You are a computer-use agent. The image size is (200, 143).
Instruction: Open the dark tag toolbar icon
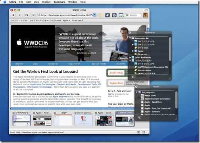(x=108, y=15)
